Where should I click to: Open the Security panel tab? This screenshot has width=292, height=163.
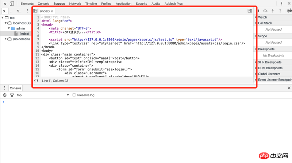point(141,4)
